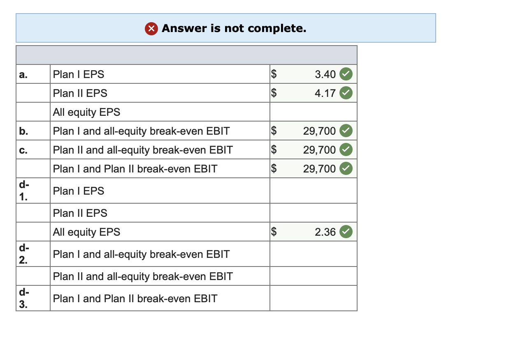Click the empty d-3 break-even EBIT answer cell

click(313, 298)
